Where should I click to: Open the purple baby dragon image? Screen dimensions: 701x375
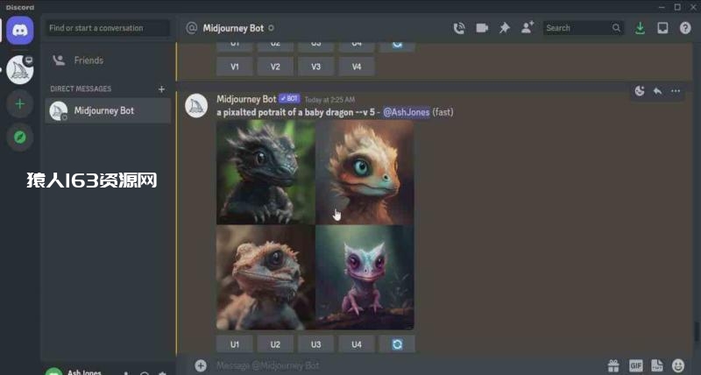pyautogui.click(x=365, y=278)
